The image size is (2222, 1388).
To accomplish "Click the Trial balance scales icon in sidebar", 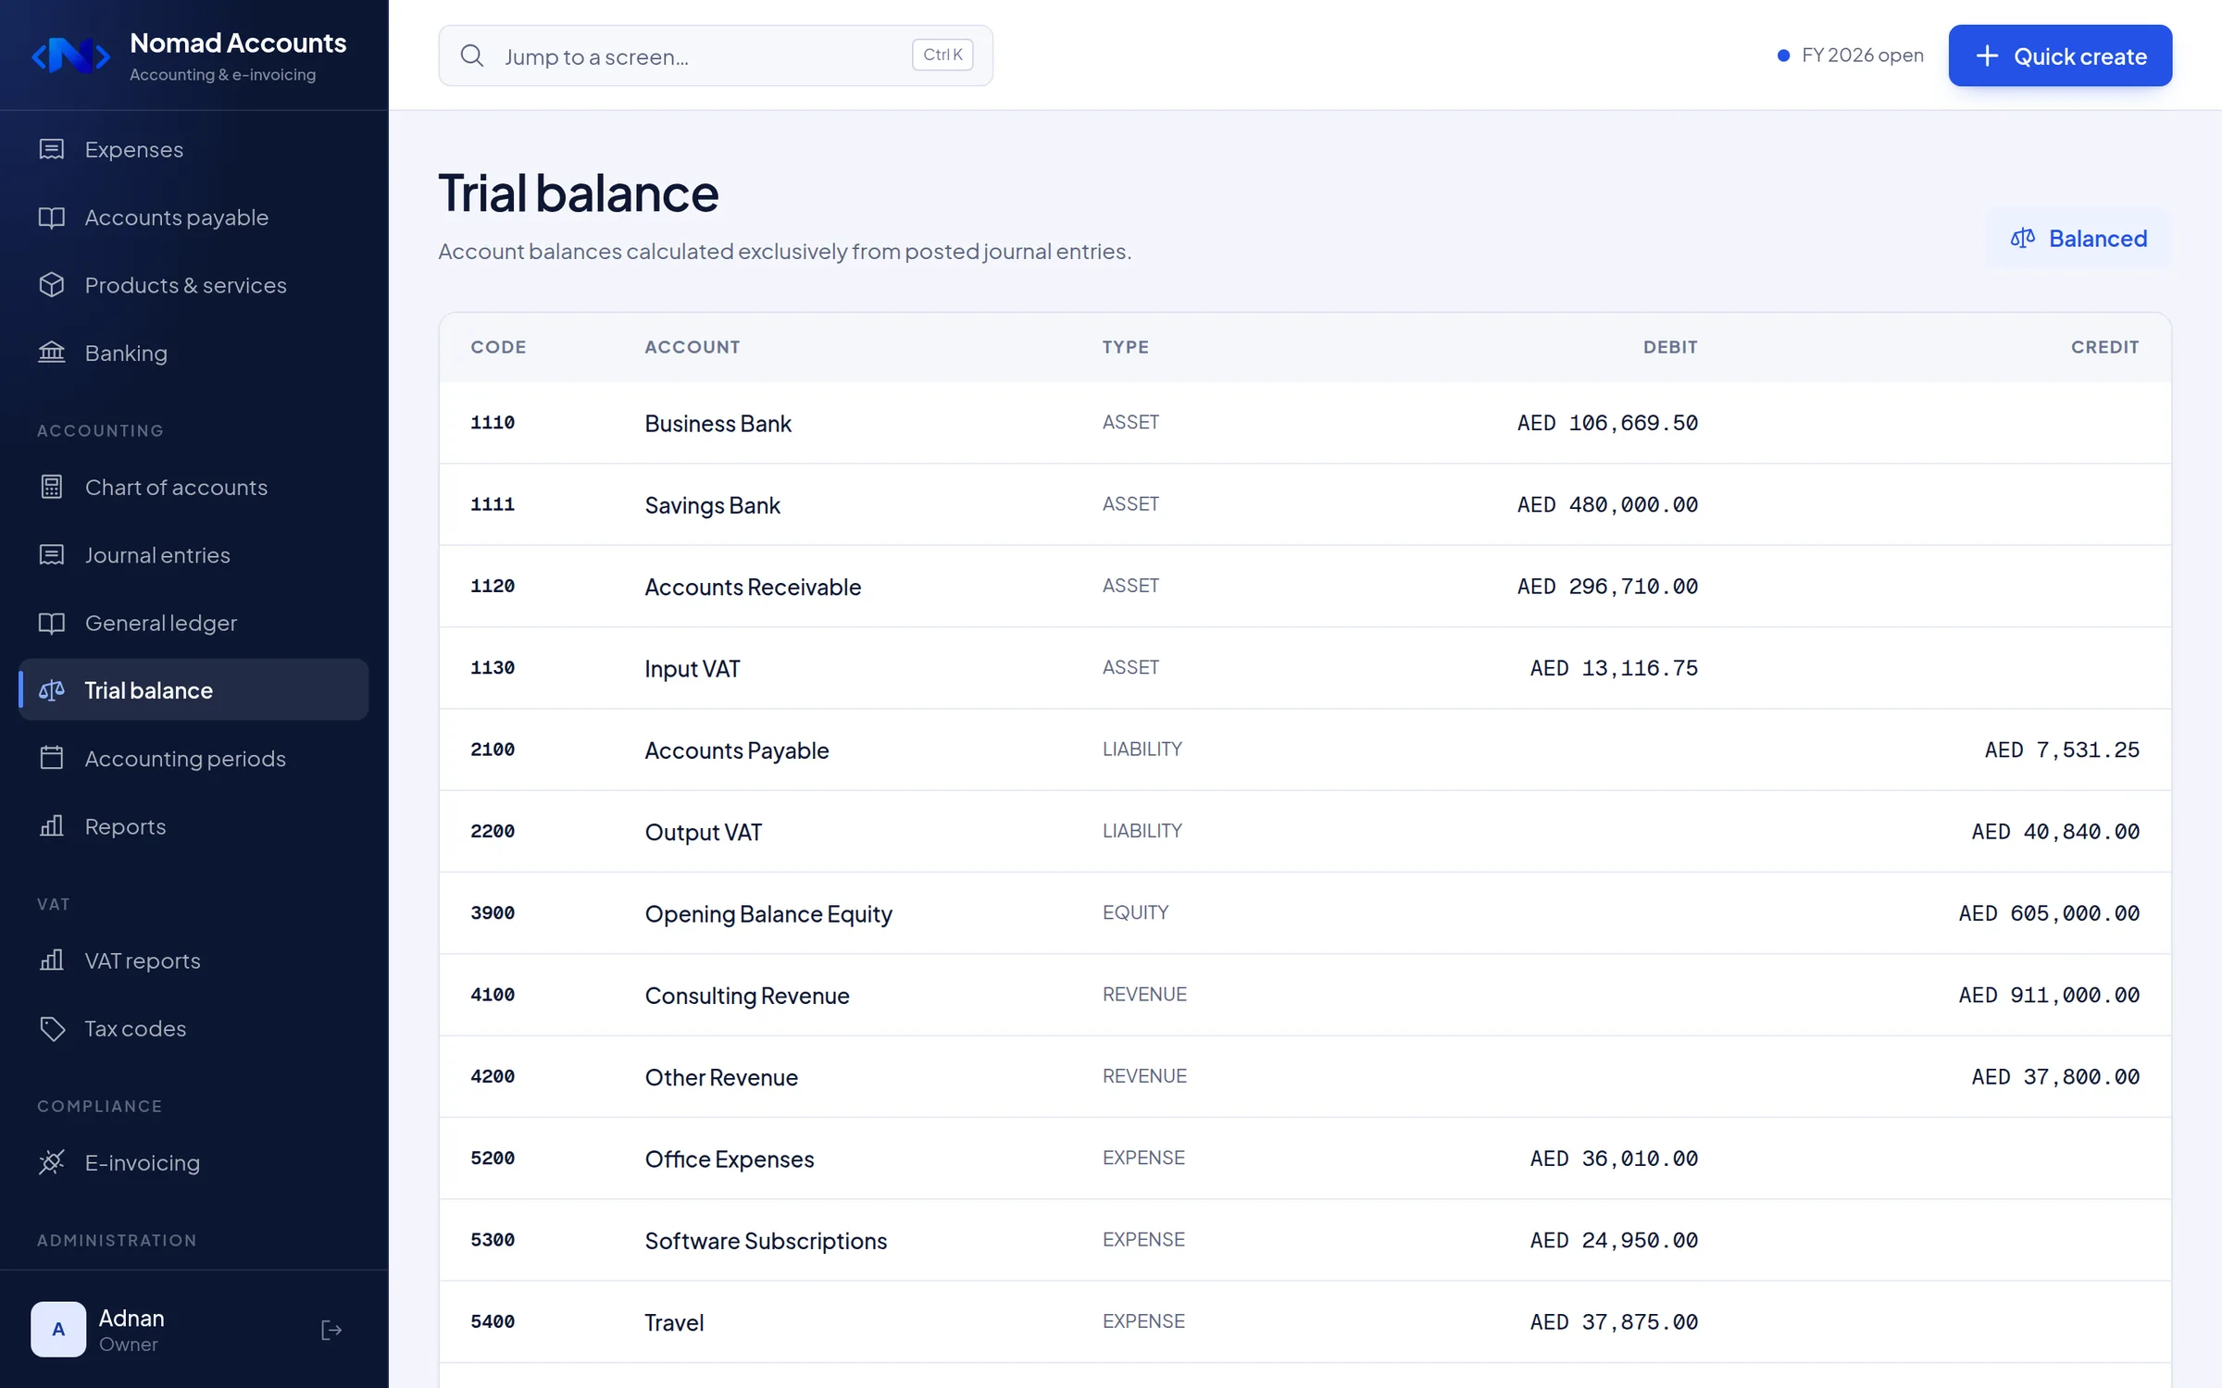I will [52, 690].
